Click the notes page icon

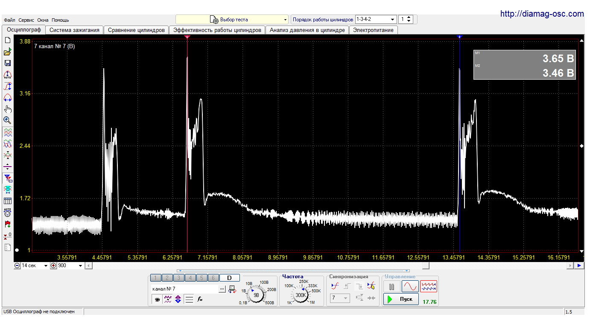[7, 247]
